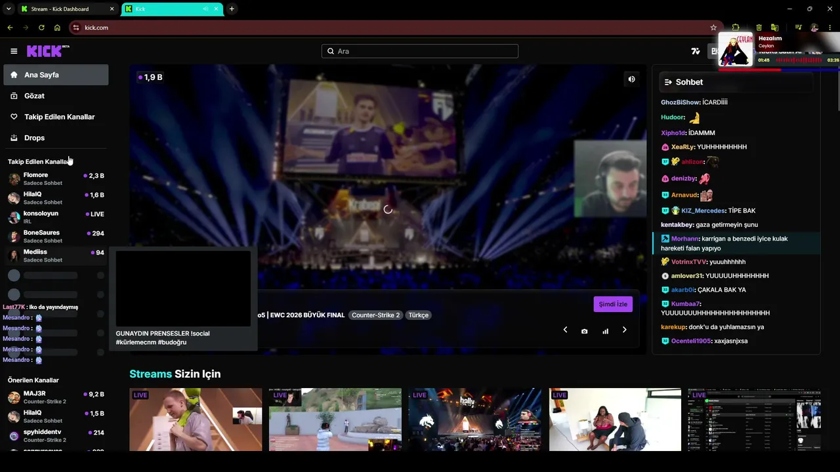The height and width of the screenshot is (472, 840).
Task: Focus the Ara search field
Action: point(420,51)
